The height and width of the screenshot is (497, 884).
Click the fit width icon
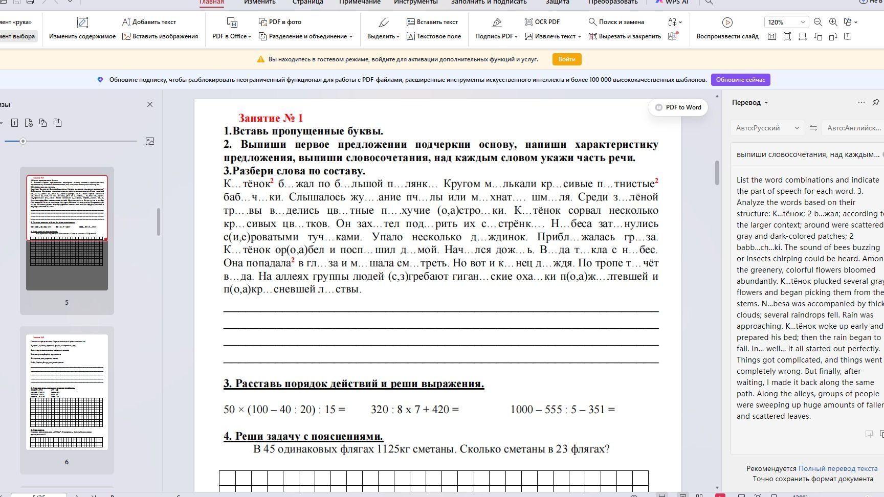(803, 36)
